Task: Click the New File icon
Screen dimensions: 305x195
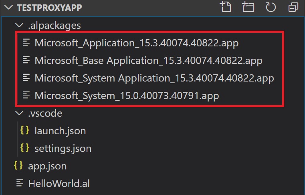Action: [x=226, y=7]
